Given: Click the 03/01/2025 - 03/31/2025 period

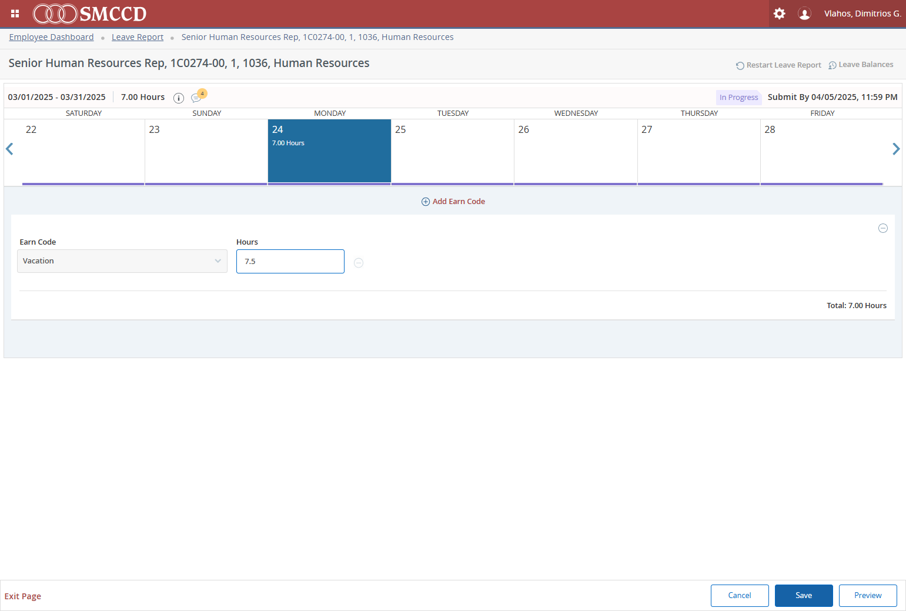Looking at the screenshot, I should pyautogui.click(x=57, y=97).
